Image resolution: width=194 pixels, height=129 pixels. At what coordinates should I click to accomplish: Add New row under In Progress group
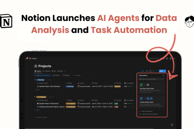tap(37, 110)
